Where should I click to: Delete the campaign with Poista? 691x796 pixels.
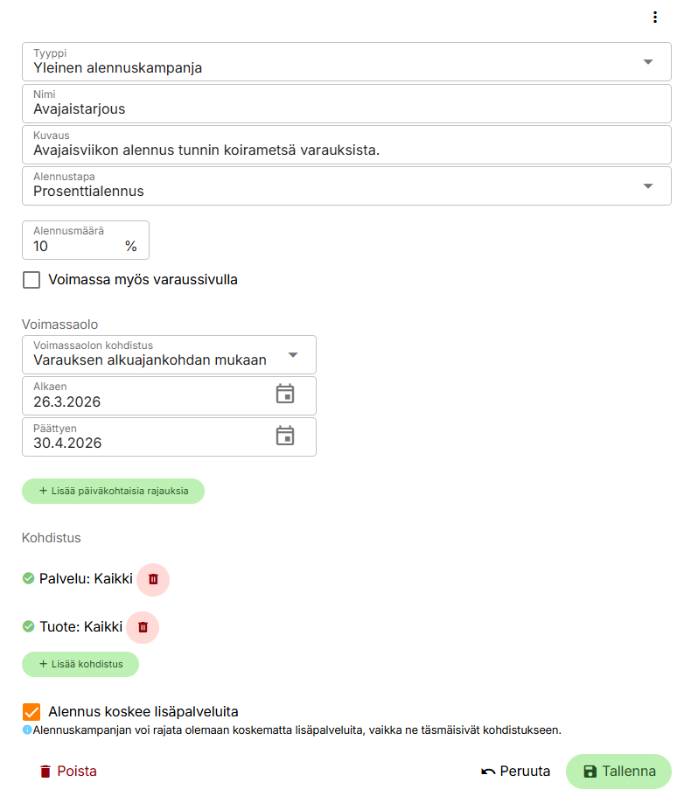[68, 772]
